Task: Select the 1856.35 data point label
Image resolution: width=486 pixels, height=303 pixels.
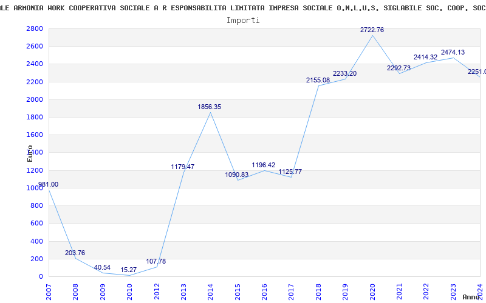Action: (210, 107)
